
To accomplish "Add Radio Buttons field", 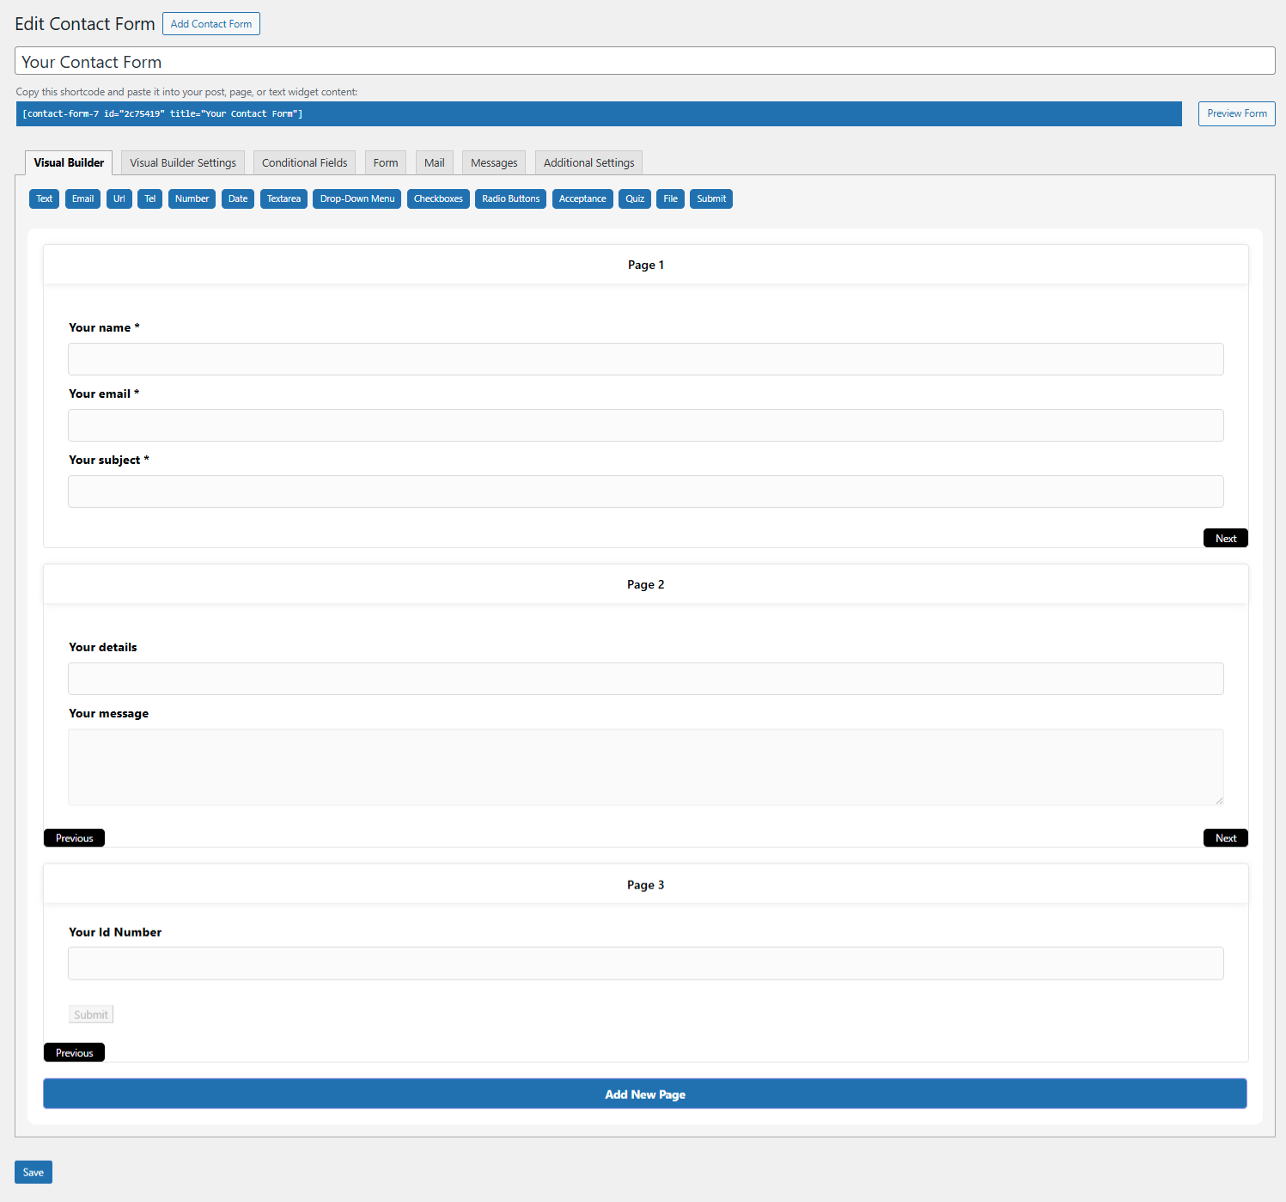I will click(x=510, y=198).
